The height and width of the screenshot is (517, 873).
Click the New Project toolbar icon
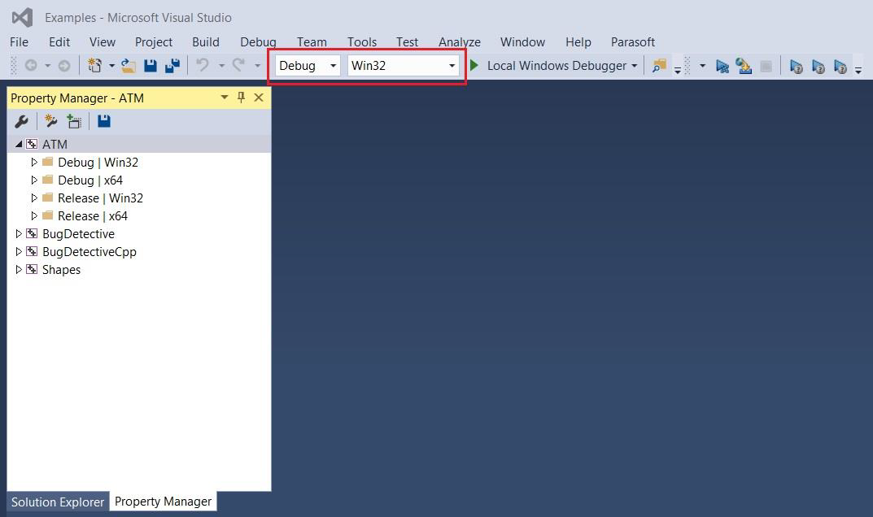coord(94,66)
